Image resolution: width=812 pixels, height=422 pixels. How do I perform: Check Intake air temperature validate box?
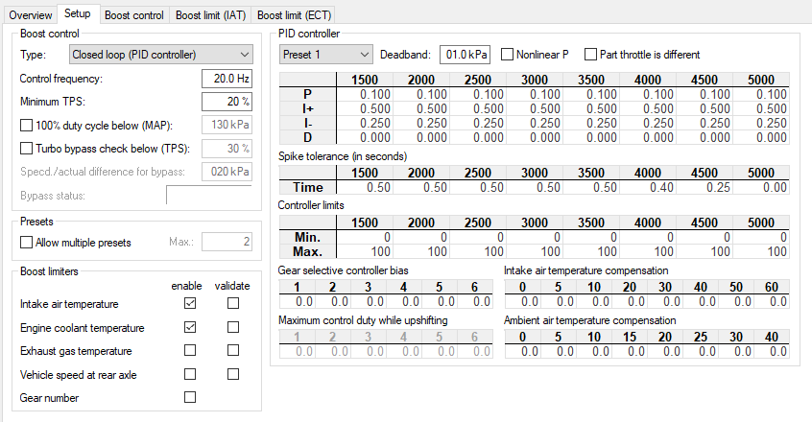tap(233, 304)
